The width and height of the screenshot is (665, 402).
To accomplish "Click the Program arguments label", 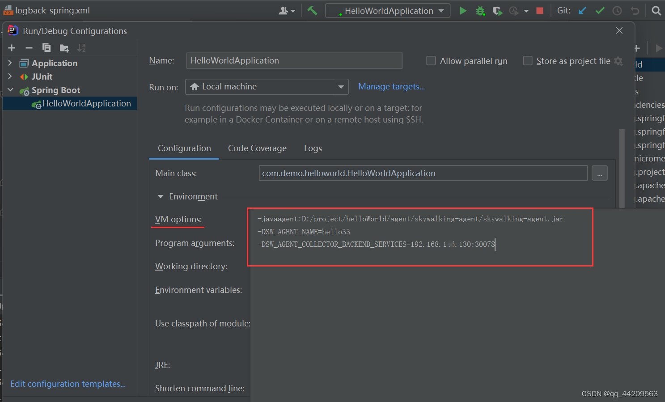I will point(195,243).
